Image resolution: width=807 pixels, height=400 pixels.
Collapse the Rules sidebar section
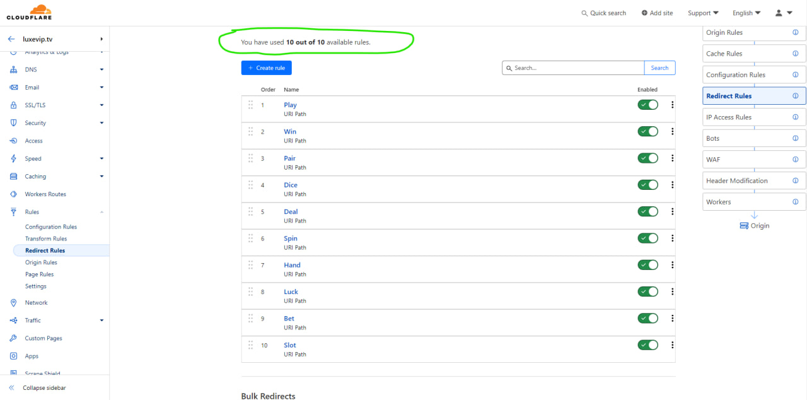(102, 212)
